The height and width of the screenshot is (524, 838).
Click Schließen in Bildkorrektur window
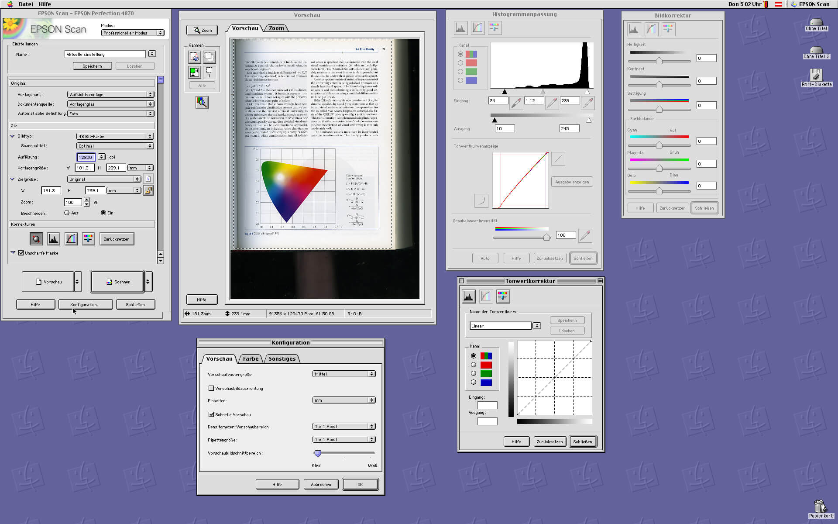click(x=704, y=208)
